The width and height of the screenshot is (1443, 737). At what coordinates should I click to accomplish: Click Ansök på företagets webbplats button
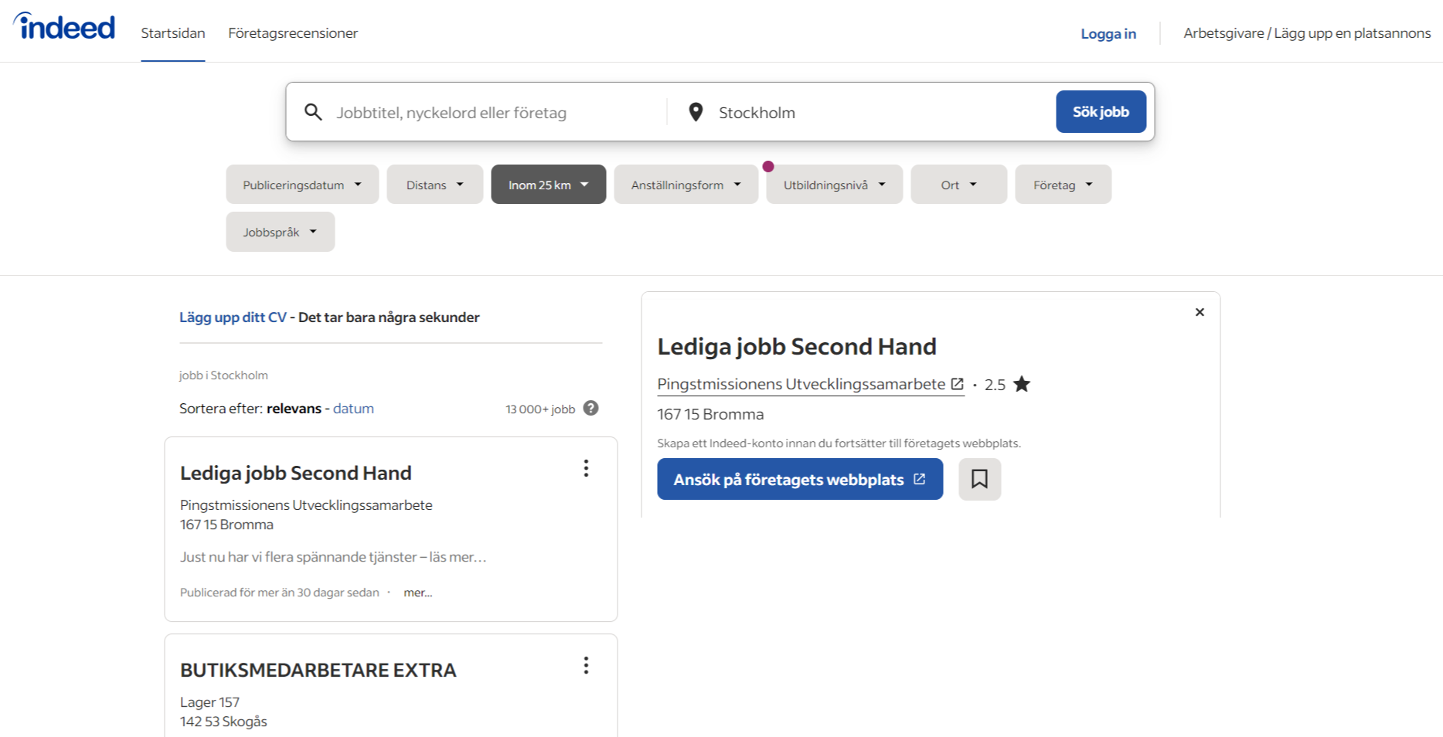pyautogui.click(x=800, y=479)
